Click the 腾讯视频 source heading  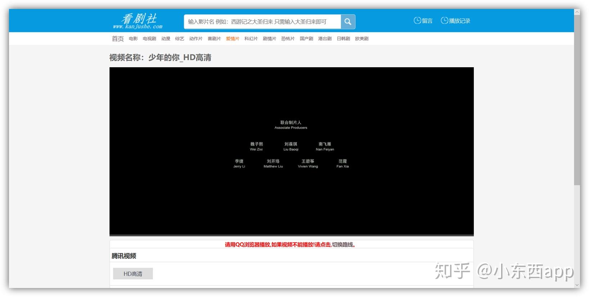tap(124, 256)
